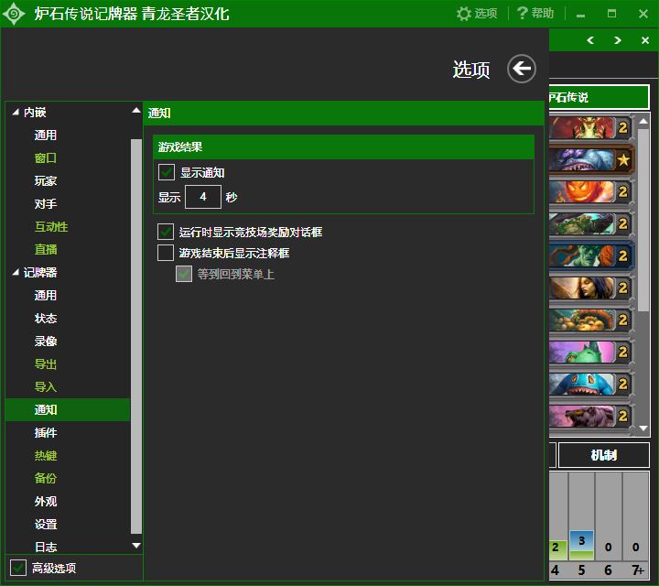Open 插件 settings page
Viewport: 659px width, 586px height.
(46, 432)
